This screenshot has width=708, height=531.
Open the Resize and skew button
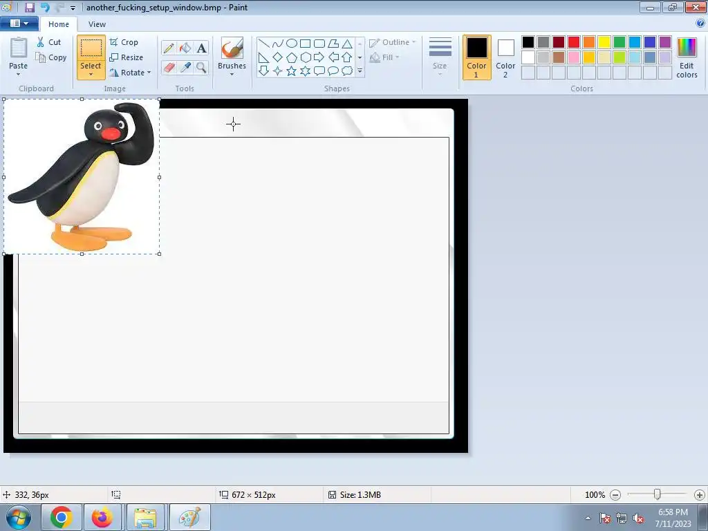(127, 57)
